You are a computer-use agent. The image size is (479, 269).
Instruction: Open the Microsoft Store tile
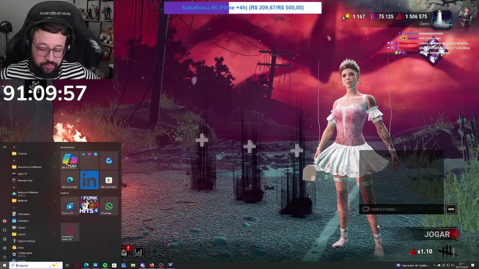(x=109, y=180)
